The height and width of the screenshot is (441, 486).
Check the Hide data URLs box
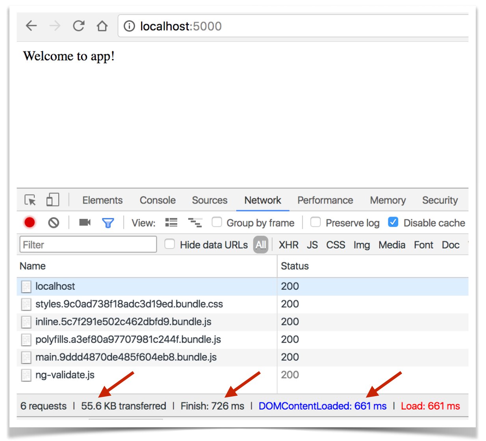169,244
